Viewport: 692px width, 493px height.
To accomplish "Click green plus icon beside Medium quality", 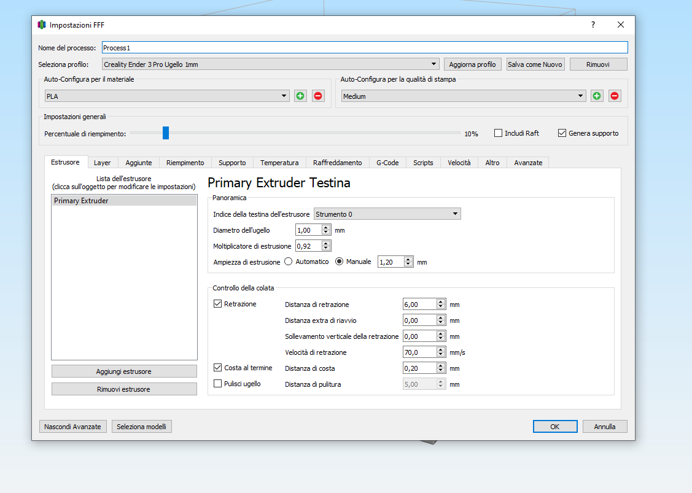I will click(597, 96).
